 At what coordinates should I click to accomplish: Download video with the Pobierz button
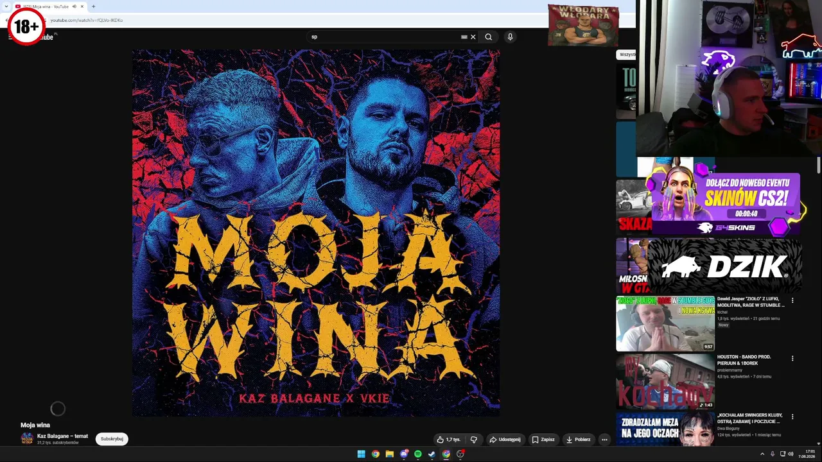578,440
